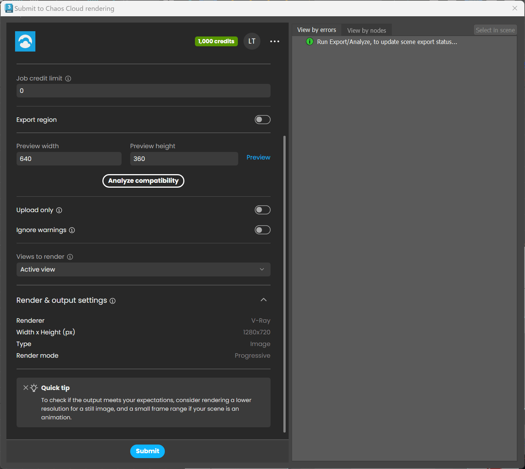Click the Analyze compatibility button
Image resolution: width=525 pixels, height=469 pixels.
point(143,181)
